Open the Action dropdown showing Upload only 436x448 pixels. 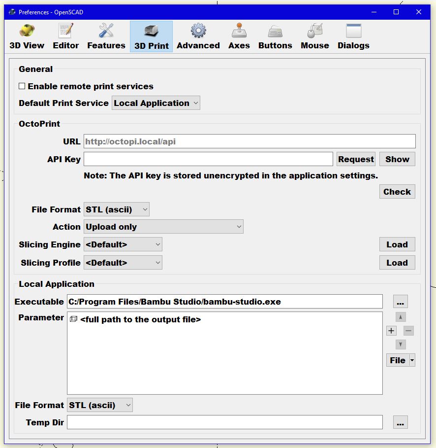163,227
